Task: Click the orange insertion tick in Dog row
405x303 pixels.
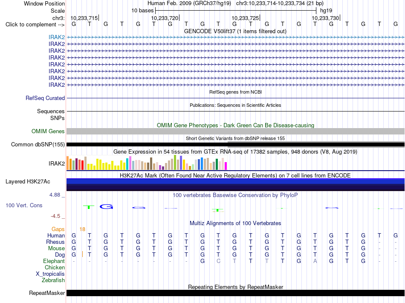Action: tap(82, 254)
